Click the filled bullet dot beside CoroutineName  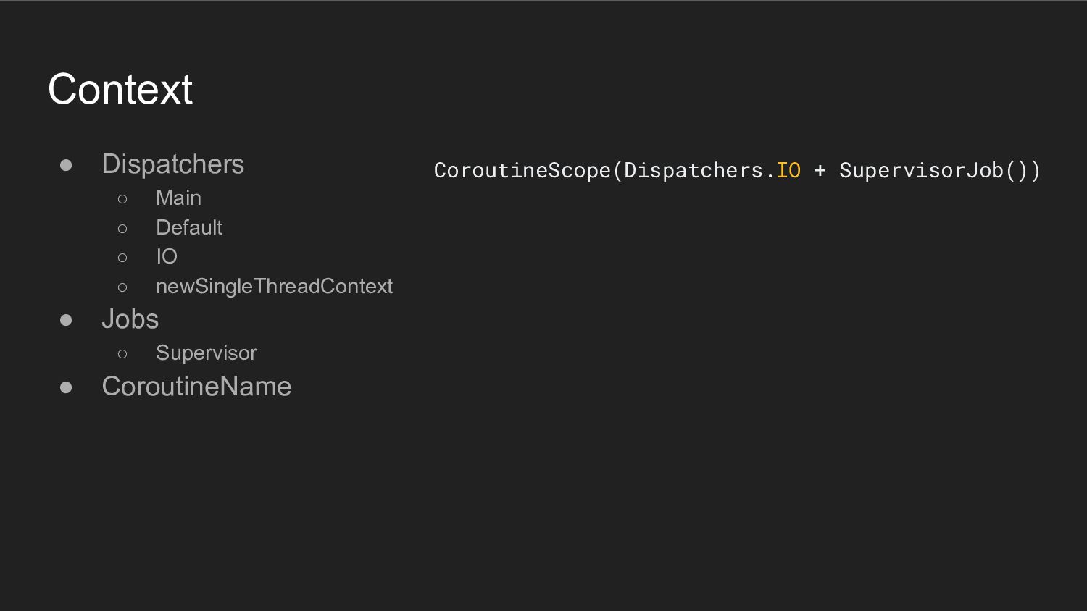point(66,388)
